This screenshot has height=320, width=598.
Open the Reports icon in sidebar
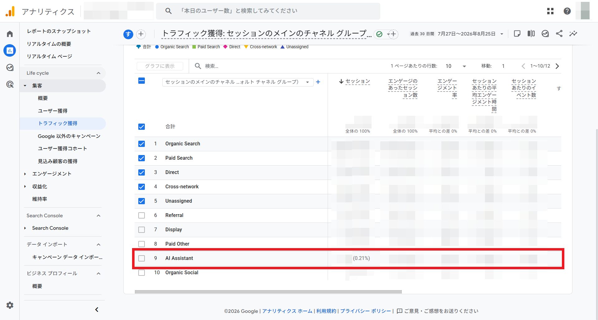click(x=10, y=50)
